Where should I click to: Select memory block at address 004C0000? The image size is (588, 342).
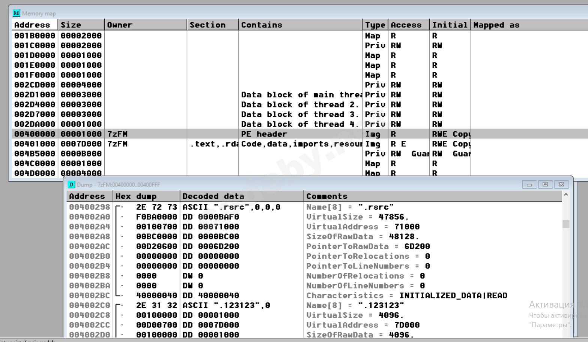(x=300, y=164)
